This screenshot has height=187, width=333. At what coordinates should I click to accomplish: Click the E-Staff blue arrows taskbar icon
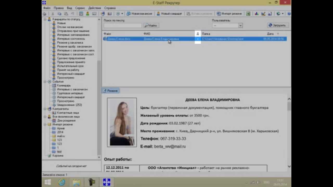tap(107, 182)
